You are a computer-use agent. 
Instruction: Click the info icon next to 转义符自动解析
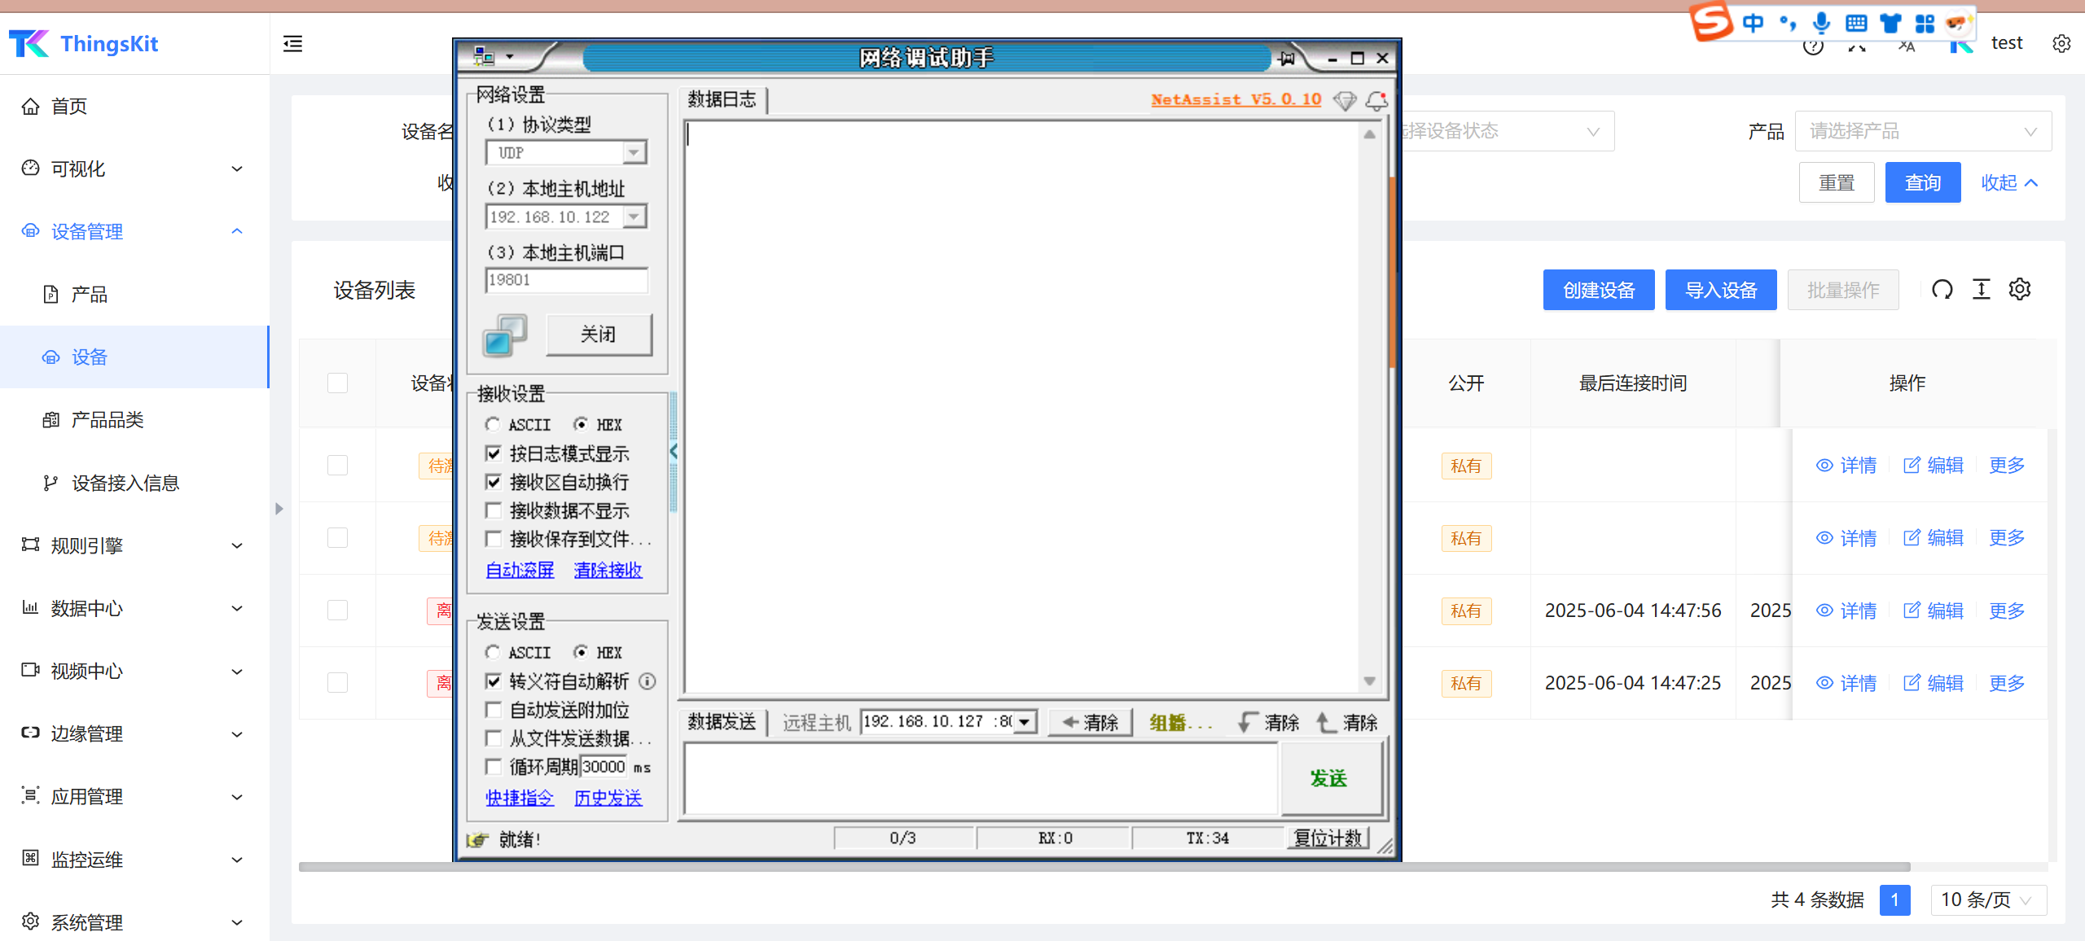[647, 681]
